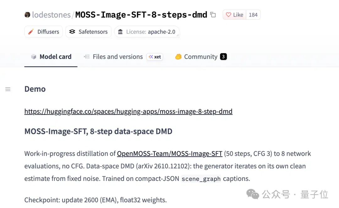Open the OpenMOSS-Team/MOSS-Image-SFT link
The image size is (339, 208).
170,154
